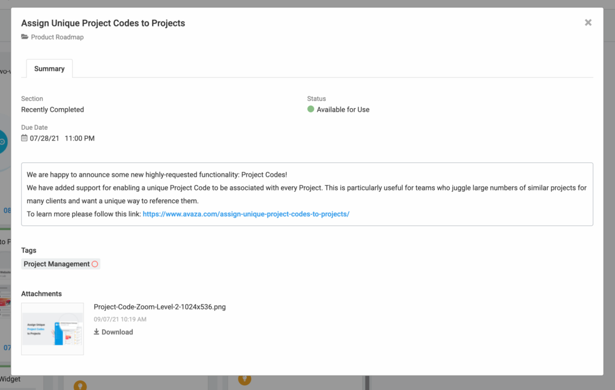Open the attachment thumbnail preview

click(x=52, y=329)
